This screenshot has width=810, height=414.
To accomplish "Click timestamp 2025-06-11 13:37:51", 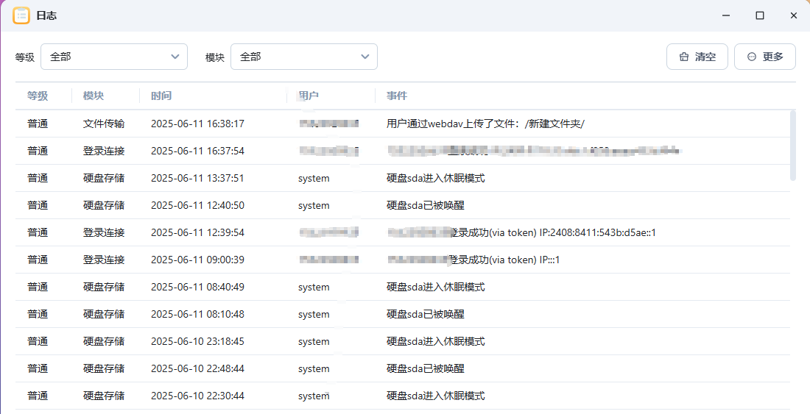I will pyautogui.click(x=197, y=179).
